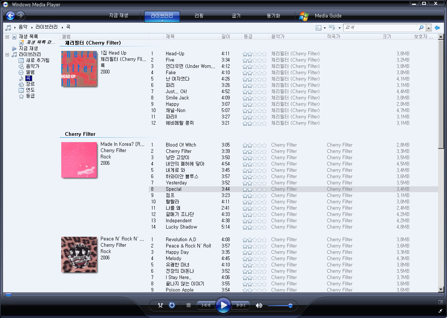Select the 앨범 album icon in the tree
The width and height of the screenshot is (447, 318).
(x=21, y=72)
